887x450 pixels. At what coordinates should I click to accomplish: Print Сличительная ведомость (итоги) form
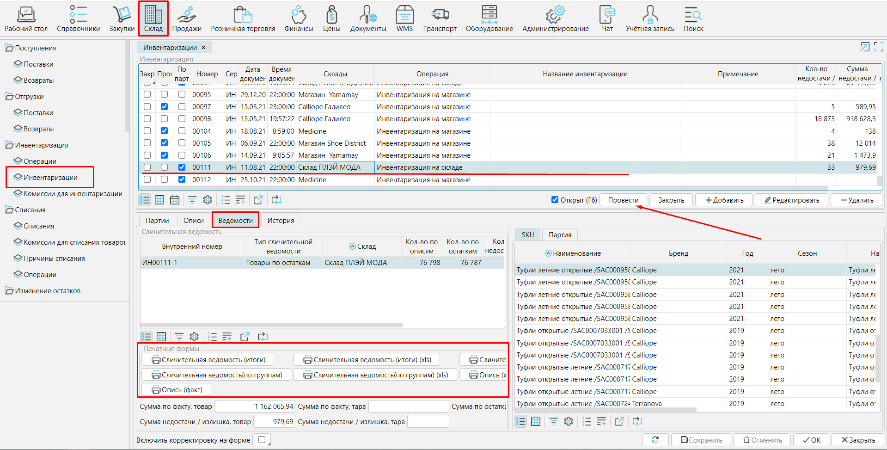coord(208,360)
